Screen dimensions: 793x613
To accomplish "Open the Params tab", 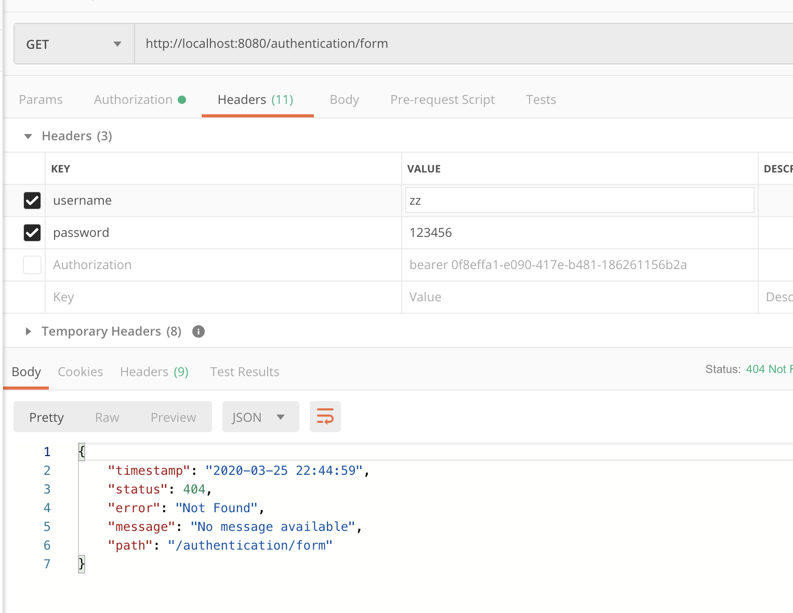I will [x=41, y=100].
